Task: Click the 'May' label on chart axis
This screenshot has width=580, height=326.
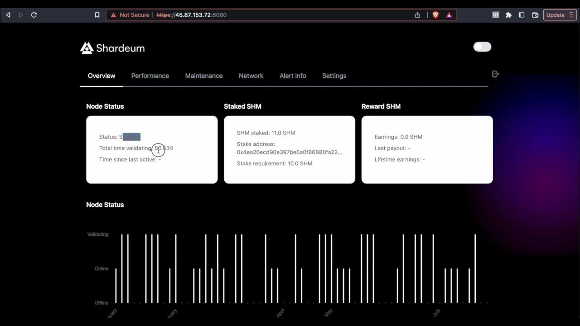Action: [x=329, y=312]
